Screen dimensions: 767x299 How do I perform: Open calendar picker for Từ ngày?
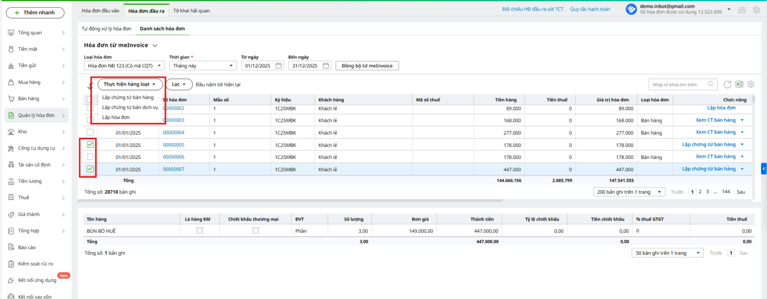click(x=279, y=66)
